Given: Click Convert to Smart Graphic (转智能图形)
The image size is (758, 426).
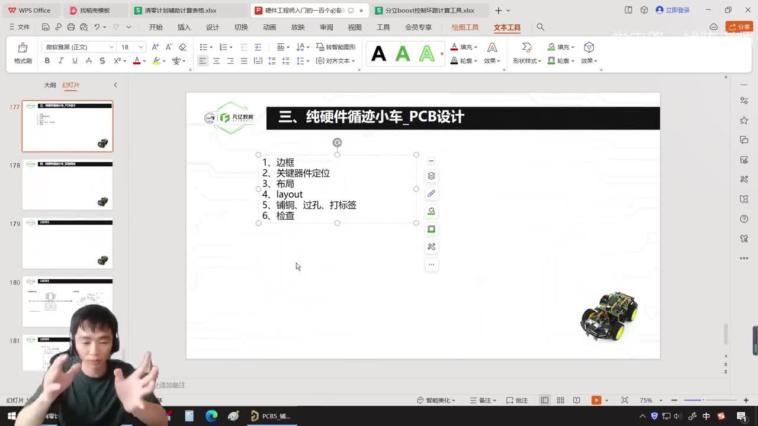Looking at the screenshot, I should pos(336,47).
